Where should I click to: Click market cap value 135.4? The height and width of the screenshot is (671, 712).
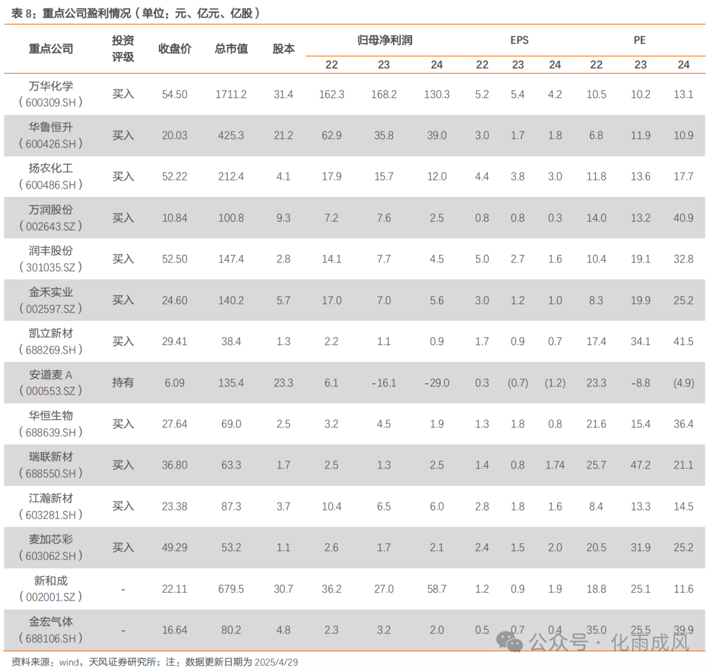click(x=231, y=383)
